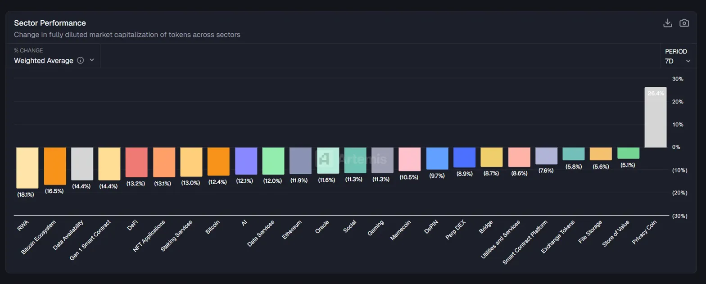The height and width of the screenshot is (284, 706).
Task: Click the blue Perp DEX bar
Action: point(464,157)
